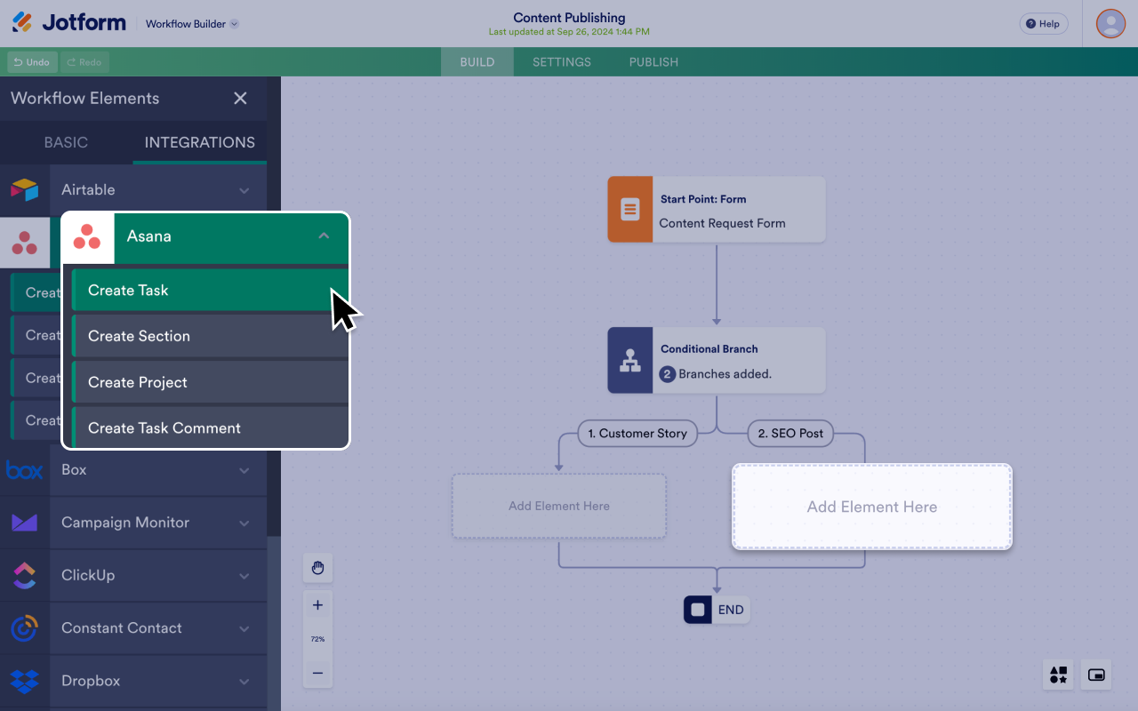Click the Airtable icon
This screenshot has width=1138, height=711.
click(x=25, y=189)
